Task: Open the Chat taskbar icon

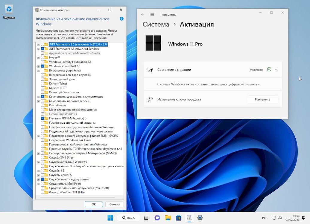Action: click(157, 218)
